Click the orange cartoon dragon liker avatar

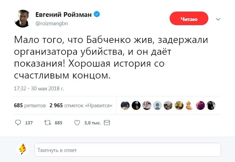click(x=189, y=105)
